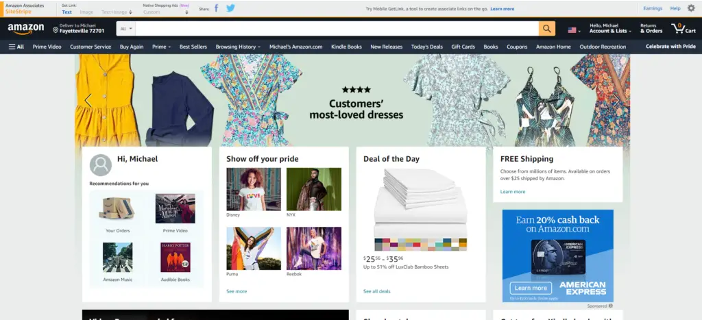The height and width of the screenshot is (320, 702).
Task: Share via Facebook icon in SiteStripe
Action: [216, 8]
